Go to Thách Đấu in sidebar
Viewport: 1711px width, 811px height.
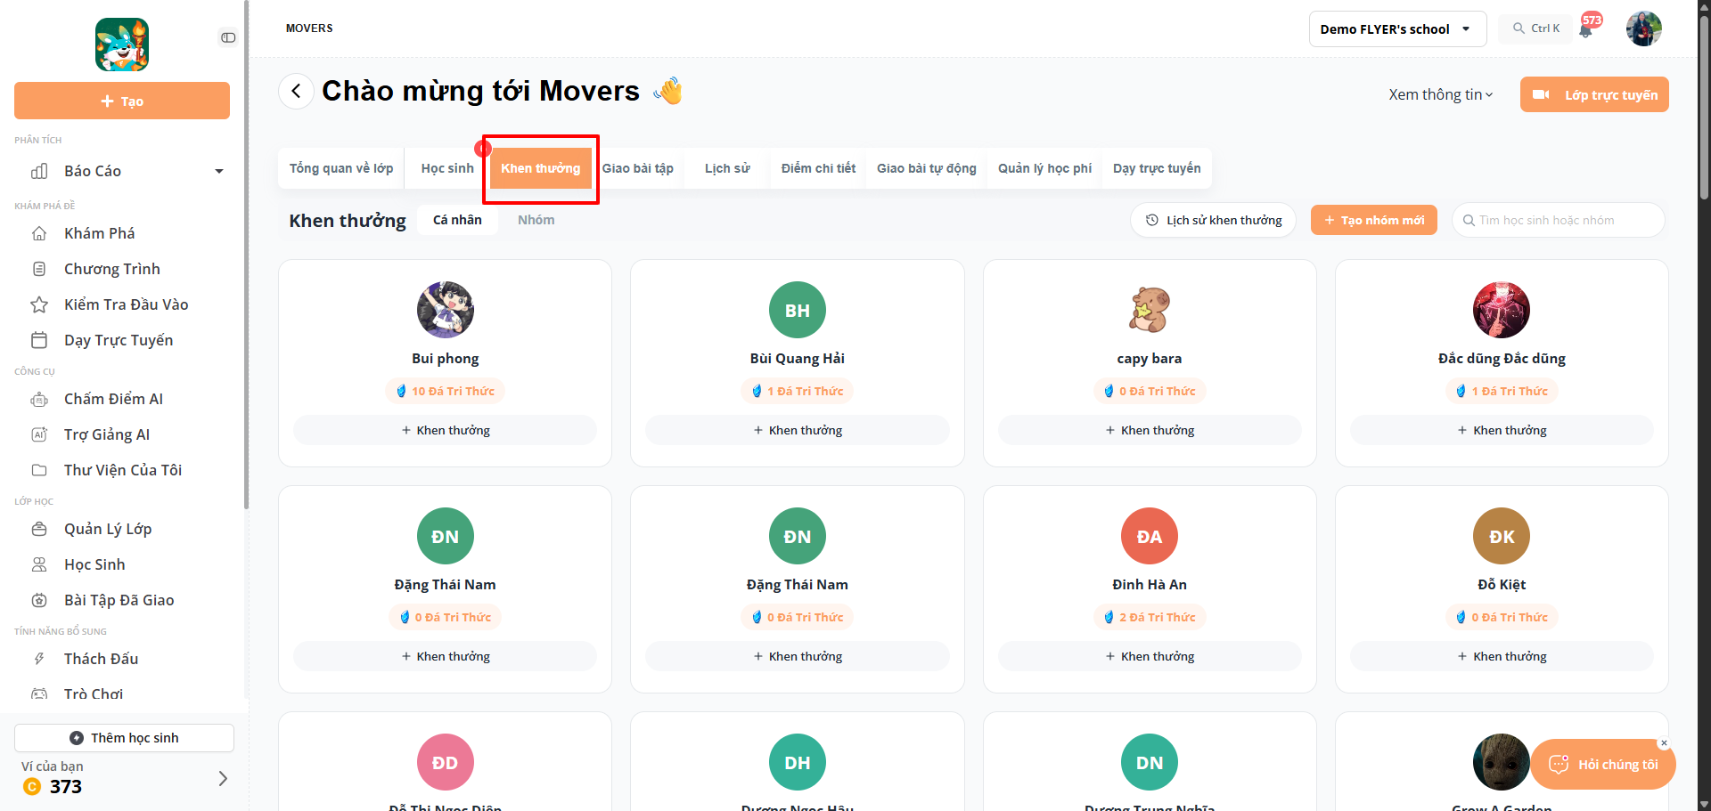pos(101,659)
